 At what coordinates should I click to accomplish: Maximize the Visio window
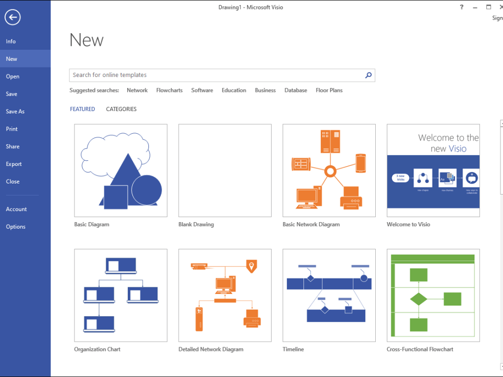click(488, 7)
